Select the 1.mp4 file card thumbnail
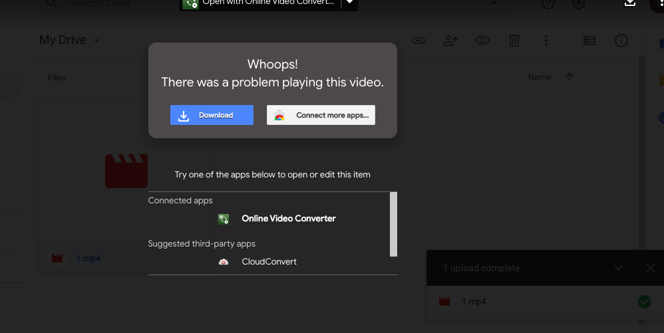This screenshot has width=664, height=333. click(126, 171)
